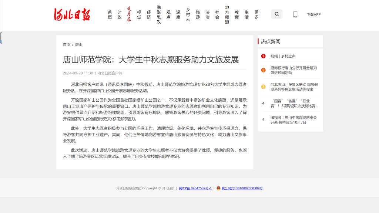Click the red number 1 ranking badge

[263, 56]
